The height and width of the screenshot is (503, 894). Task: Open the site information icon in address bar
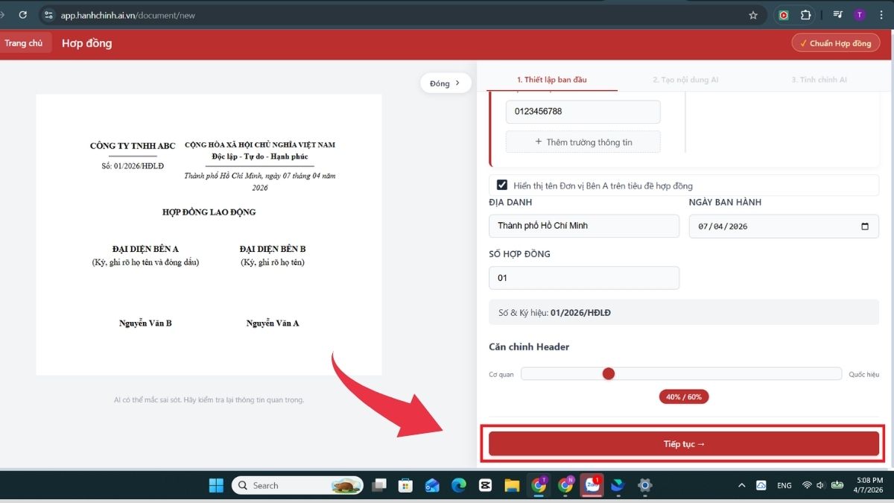pyautogui.click(x=48, y=15)
